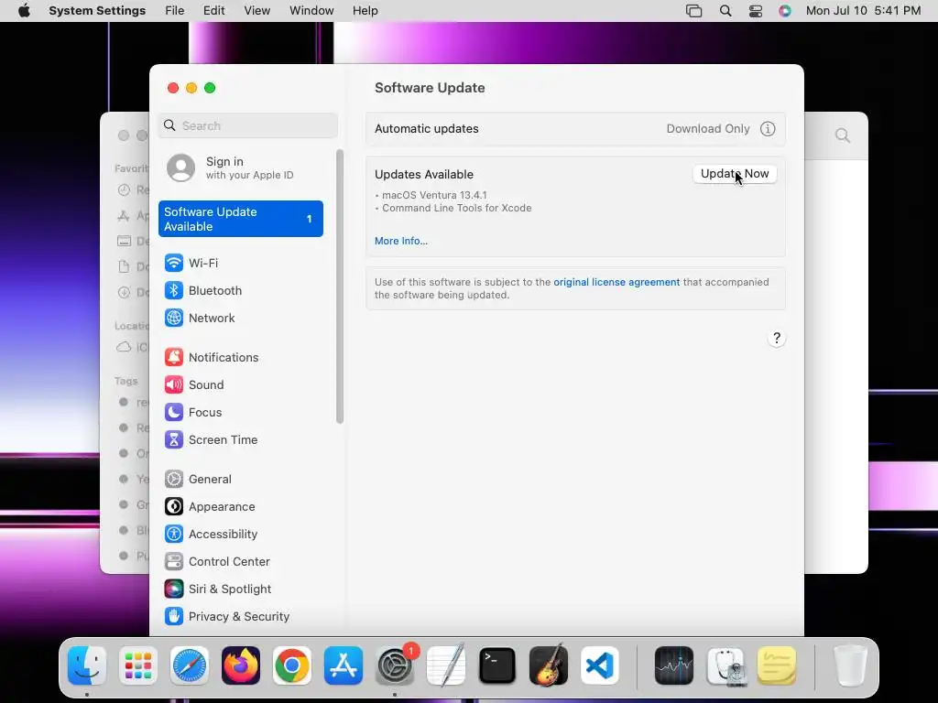This screenshot has width=938, height=703.
Task: Click System Settings icon in Dock
Action: pos(395,665)
